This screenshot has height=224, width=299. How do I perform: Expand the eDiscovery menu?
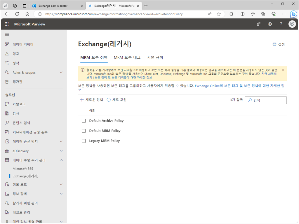[21, 151]
